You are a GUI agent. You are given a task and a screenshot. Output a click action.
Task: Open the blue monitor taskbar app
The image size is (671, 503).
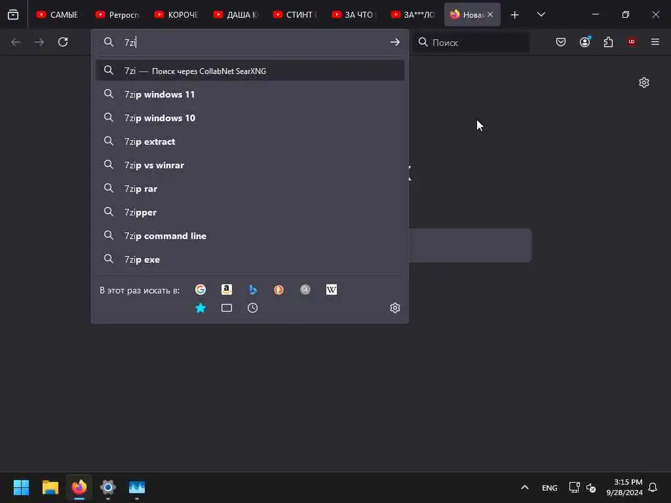pyautogui.click(x=137, y=487)
